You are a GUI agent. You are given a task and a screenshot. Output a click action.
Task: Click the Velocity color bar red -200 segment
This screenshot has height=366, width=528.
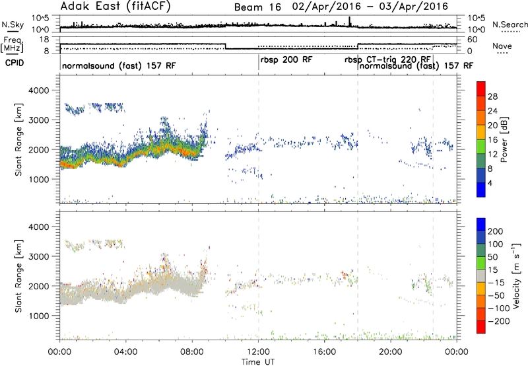pyautogui.click(x=481, y=327)
